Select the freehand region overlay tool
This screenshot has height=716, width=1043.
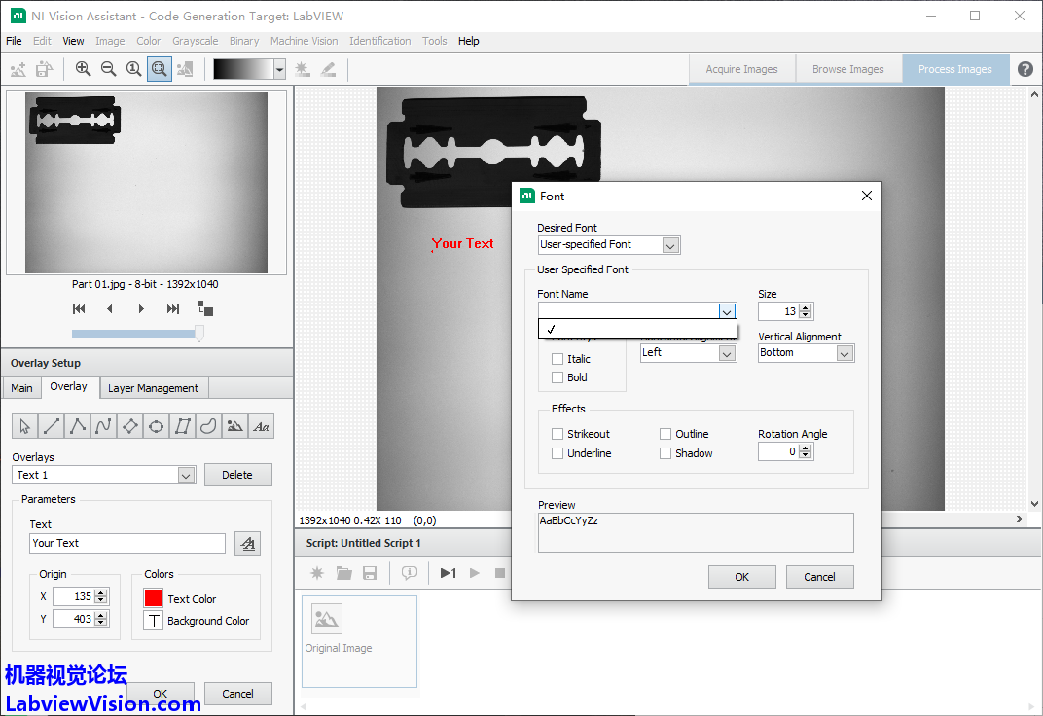[x=209, y=426]
